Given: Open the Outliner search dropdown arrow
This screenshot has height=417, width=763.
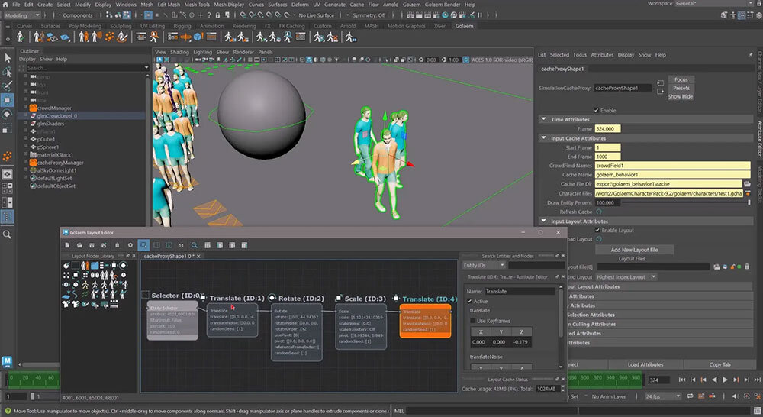Looking at the screenshot, I should click(146, 68).
